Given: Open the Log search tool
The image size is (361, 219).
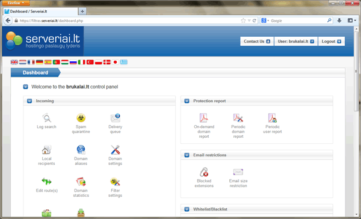Looking at the screenshot, I should pos(46,121).
